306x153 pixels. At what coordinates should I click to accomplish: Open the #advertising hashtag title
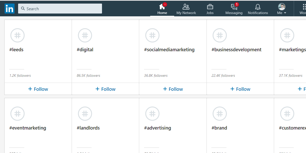pos(158,128)
